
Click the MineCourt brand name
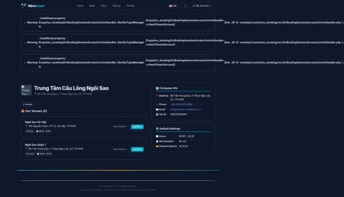(36, 6)
